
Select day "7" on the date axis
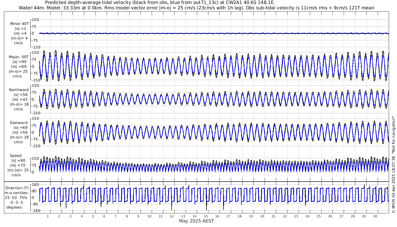click(x=116, y=216)
